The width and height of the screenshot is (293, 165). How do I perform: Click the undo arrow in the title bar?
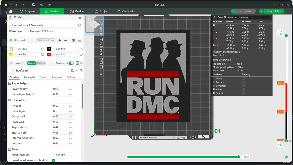(x=42, y=5)
